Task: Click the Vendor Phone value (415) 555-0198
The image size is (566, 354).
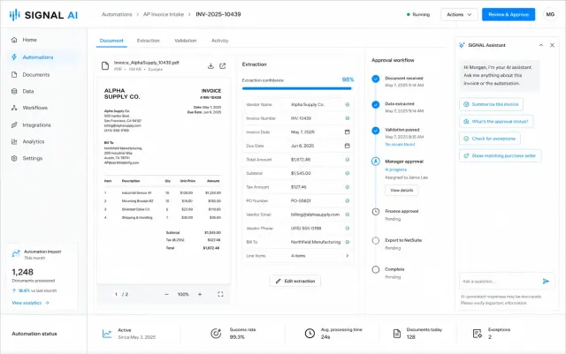Action: tap(306, 228)
